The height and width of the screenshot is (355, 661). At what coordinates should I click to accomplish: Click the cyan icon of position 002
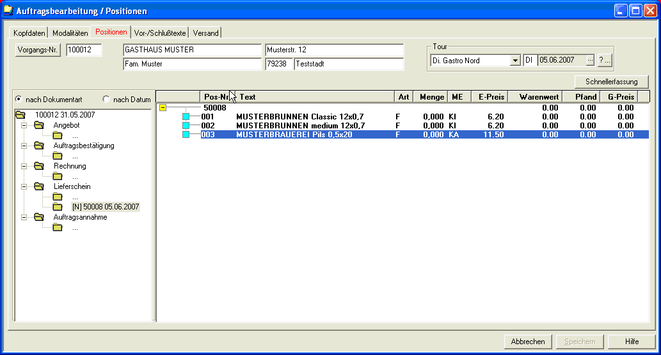click(x=186, y=126)
